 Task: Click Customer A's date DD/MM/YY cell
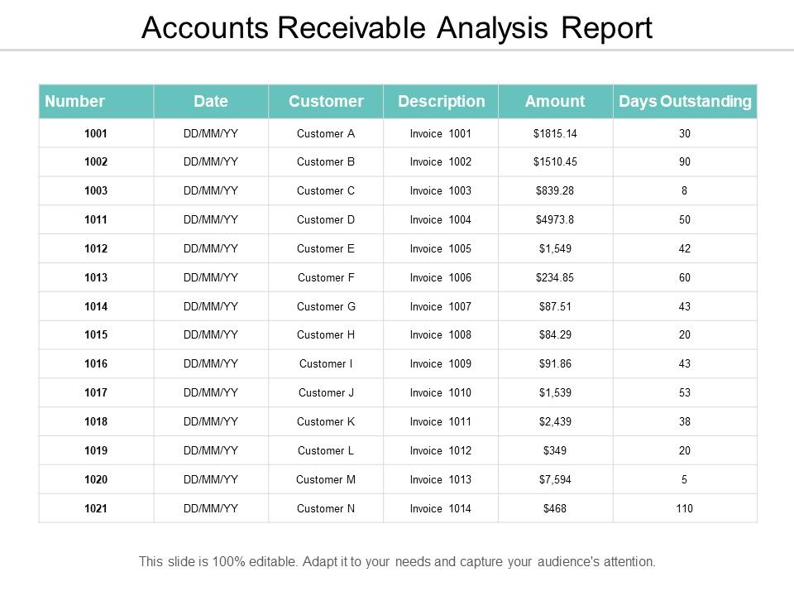coord(211,133)
